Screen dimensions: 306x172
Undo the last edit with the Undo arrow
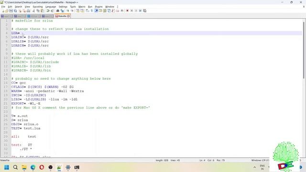click(x=48, y=11)
